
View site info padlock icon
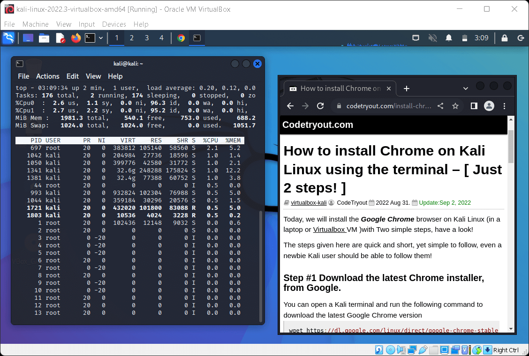click(339, 106)
